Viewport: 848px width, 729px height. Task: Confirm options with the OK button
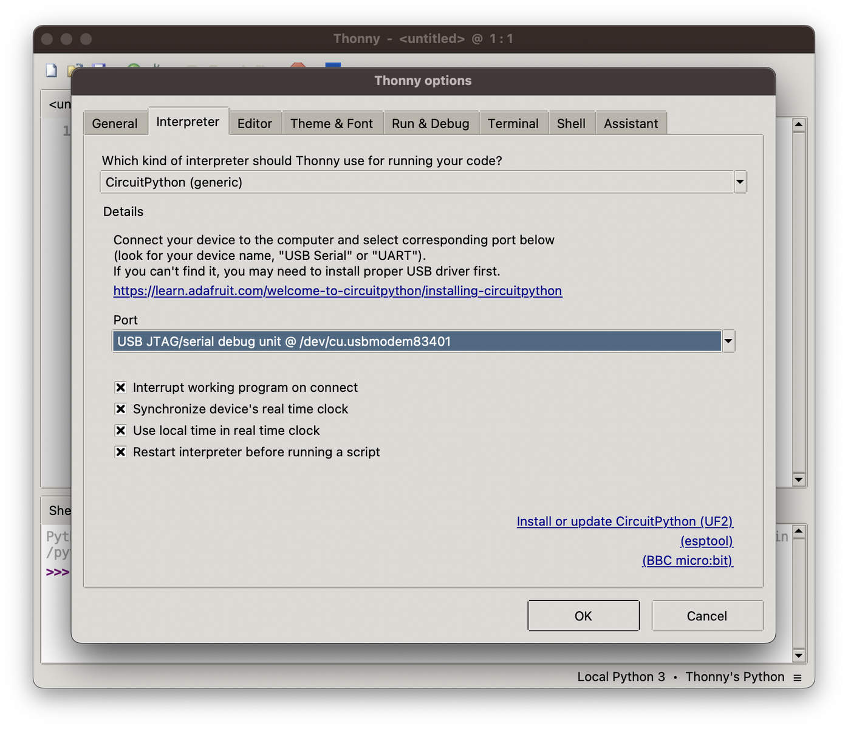(583, 616)
